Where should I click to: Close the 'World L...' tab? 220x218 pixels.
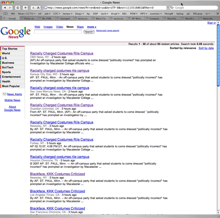tap(183, 18)
